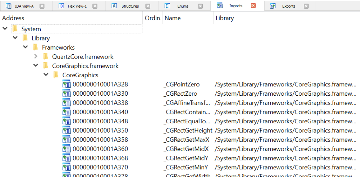Click import icon for address 000000010001A348

coord(67,121)
